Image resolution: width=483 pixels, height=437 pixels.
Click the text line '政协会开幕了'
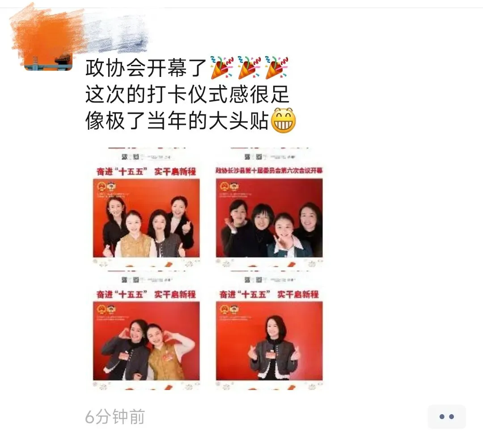point(146,68)
